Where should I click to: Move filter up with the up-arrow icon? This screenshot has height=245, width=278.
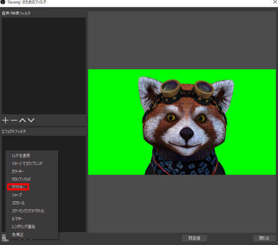22,120
